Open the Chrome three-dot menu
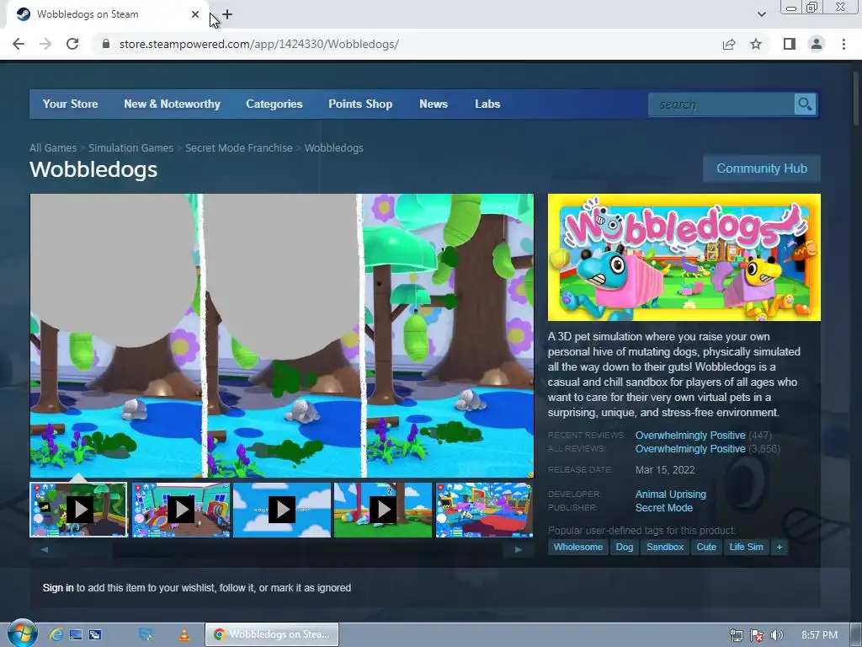The image size is (862, 647). (843, 44)
